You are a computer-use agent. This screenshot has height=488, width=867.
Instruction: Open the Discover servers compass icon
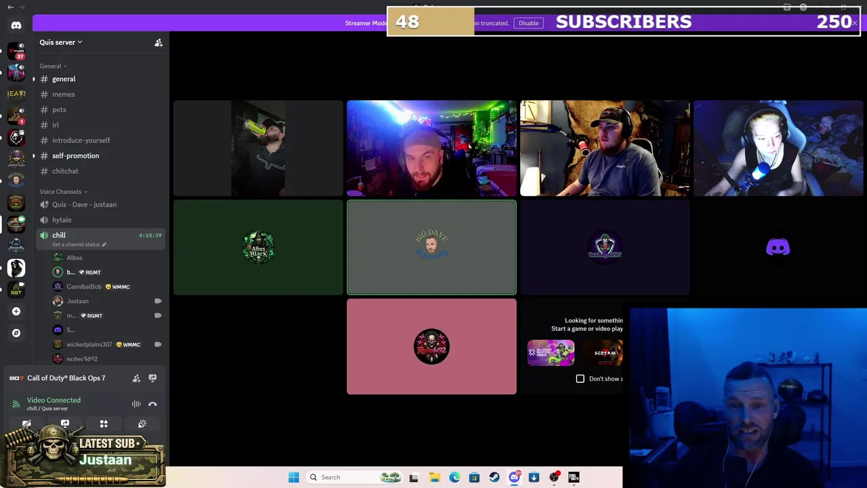pos(16,333)
